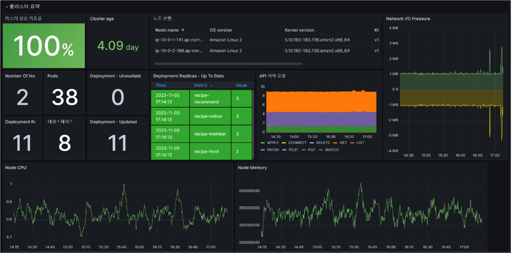Open the Node CPU panel title menu
511x253 pixels.
click(16, 167)
